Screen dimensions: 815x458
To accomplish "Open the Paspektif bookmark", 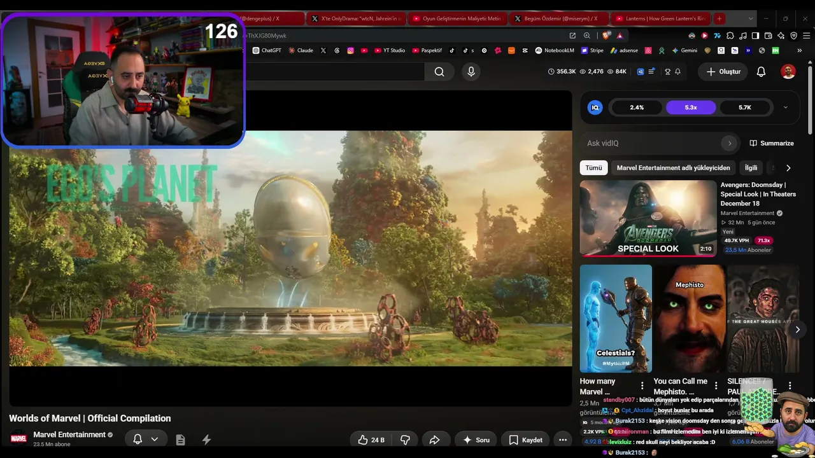I will coord(427,50).
